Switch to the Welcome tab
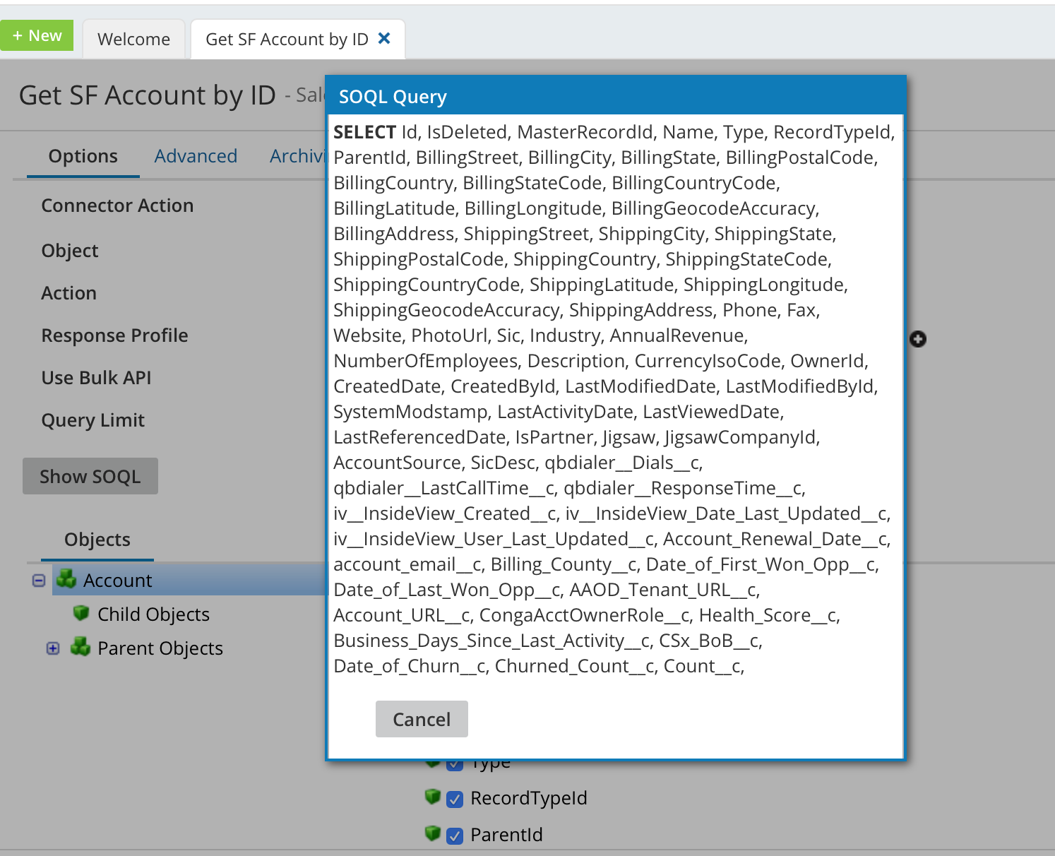1055x856 pixels. click(x=133, y=40)
